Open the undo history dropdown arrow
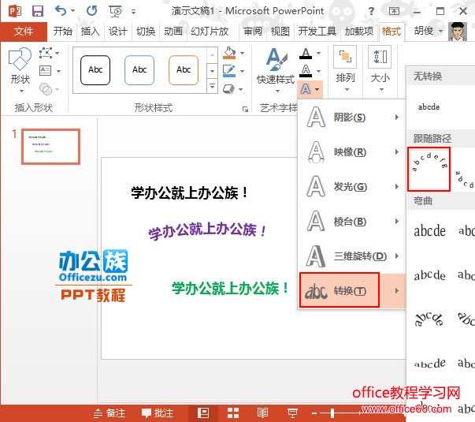This screenshot has height=422, width=475. tap(72, 11)
